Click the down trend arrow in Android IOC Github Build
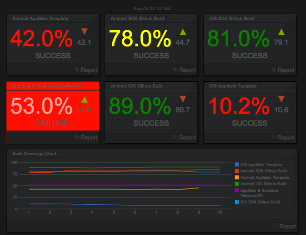The height and width of the screenshot is (235, 306). pos(183,99)
